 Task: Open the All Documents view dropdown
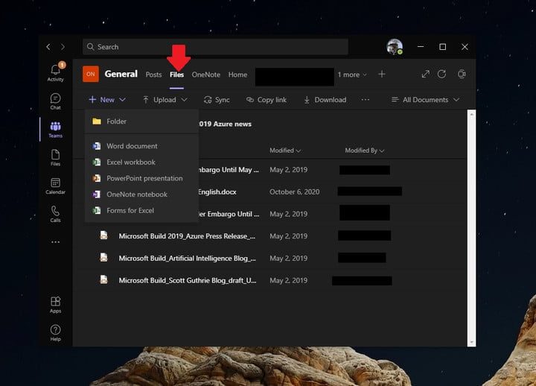425,100
